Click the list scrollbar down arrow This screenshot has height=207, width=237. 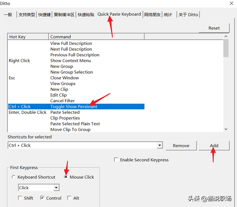(x=226, y=129)
